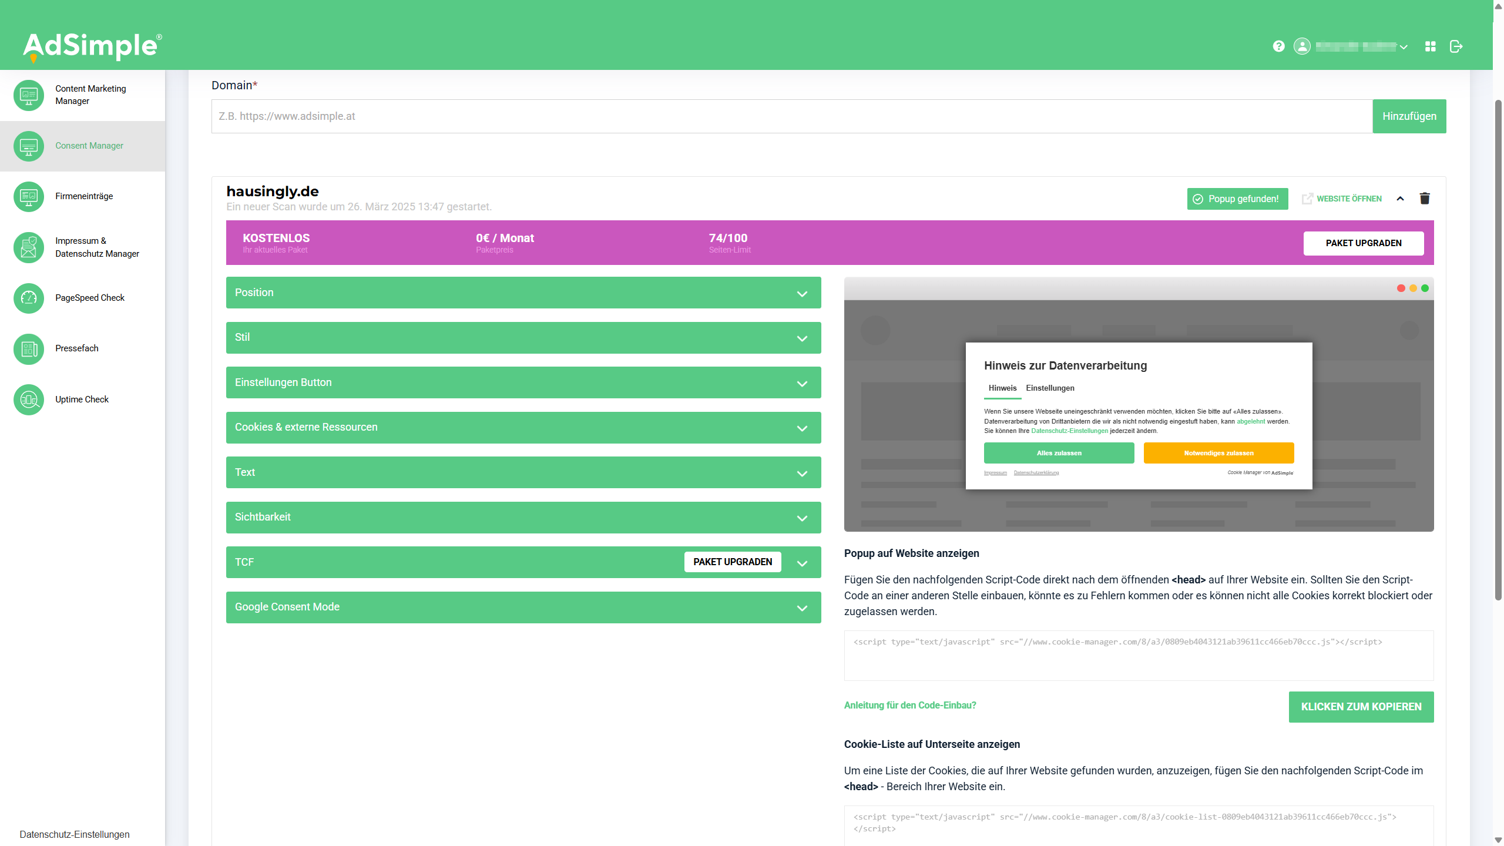Screen dimensions: 1504x846
Task: Open the apps grid icon in header
Action: [1430, 46]
